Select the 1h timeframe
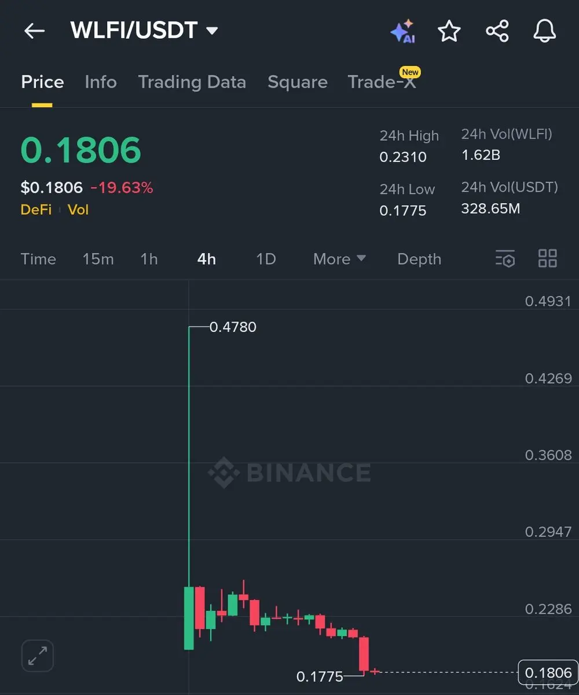 click(x=149, y=259)
